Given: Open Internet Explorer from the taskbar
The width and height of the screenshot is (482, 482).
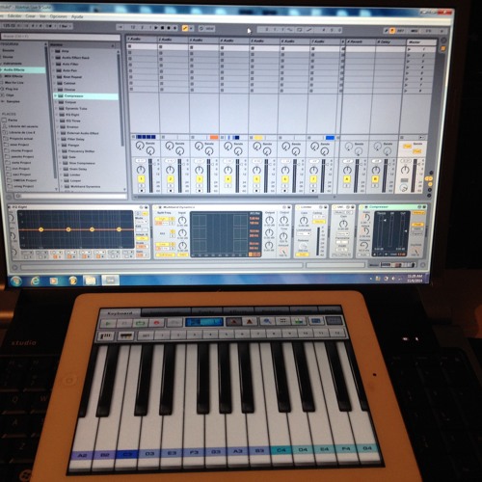Looking at the screenshot, I should pyautogui.click(x=35, y=281).
